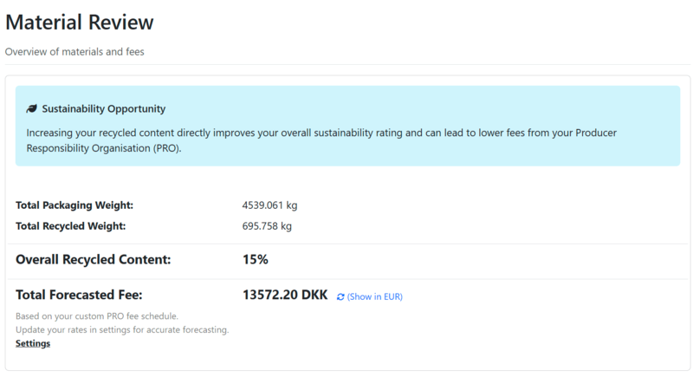This screenshot has width=693, height=390.
Task: Click the Total Packaging Weight label
Action: (x=74, y=205)
